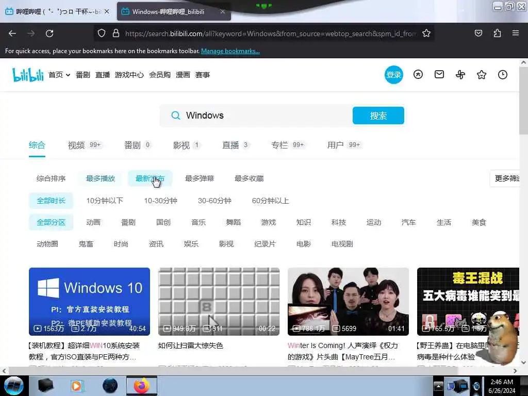Open 漫画 in top navigation

click(x=183, y=75)
